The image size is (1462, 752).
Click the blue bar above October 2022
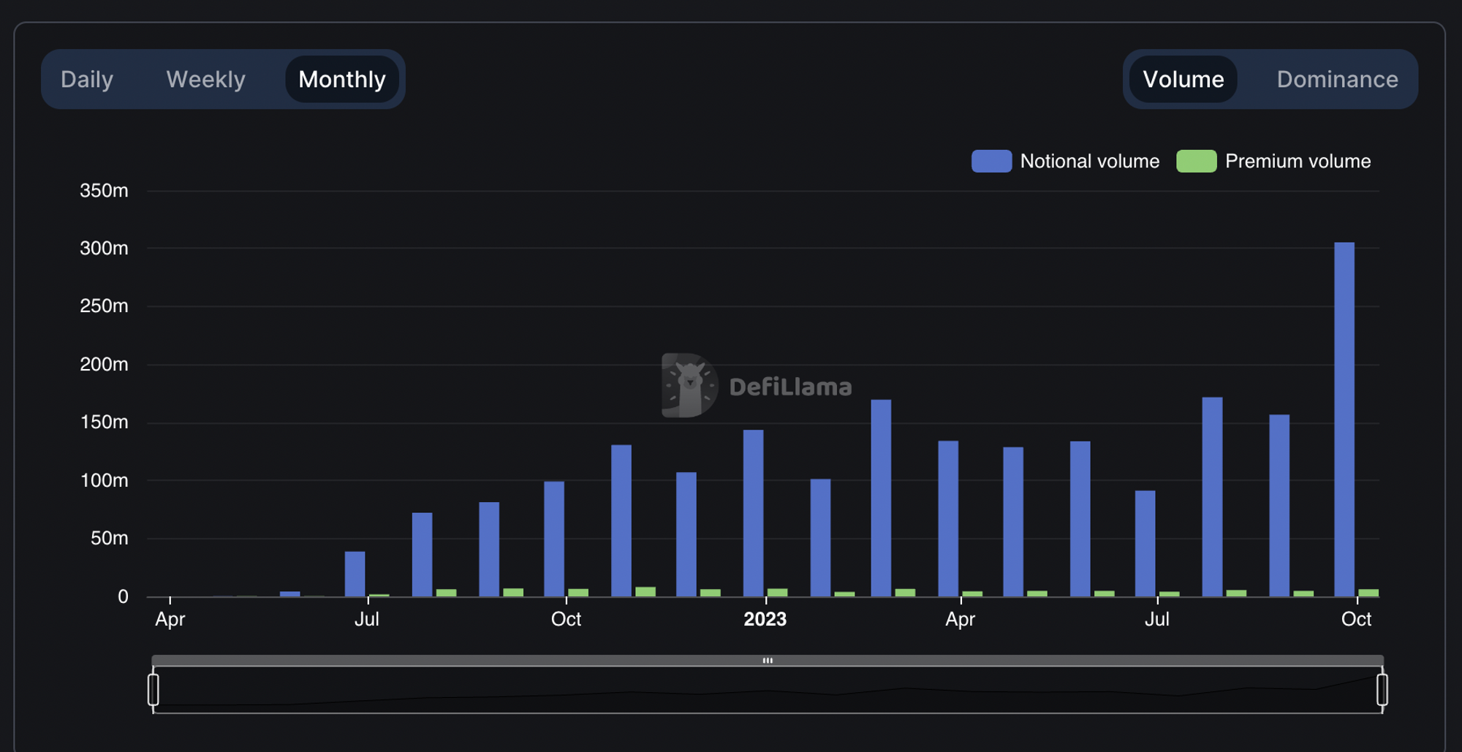click(554, 539)
